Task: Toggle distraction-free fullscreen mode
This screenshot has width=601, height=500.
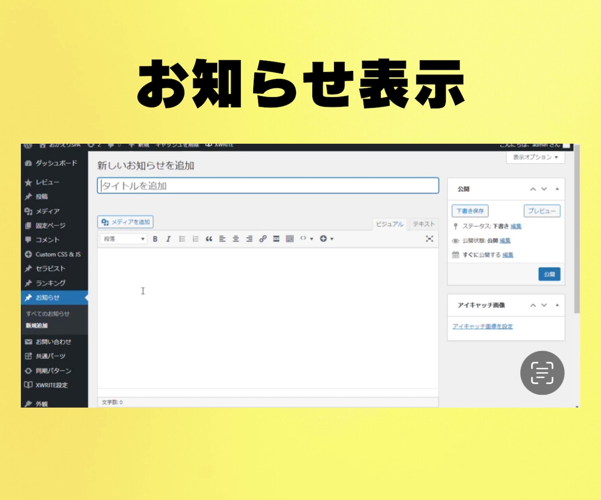Action: tap(430, 238)
